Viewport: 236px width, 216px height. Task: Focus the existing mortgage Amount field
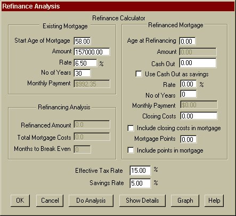(x=92, y=52)
